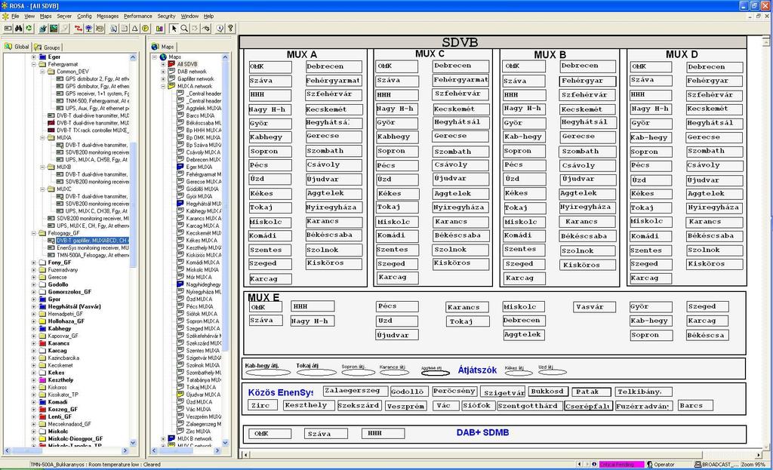Click the triangle alarm toolbar icon
The image size is (773, 470).
click(x=134, y=29)
